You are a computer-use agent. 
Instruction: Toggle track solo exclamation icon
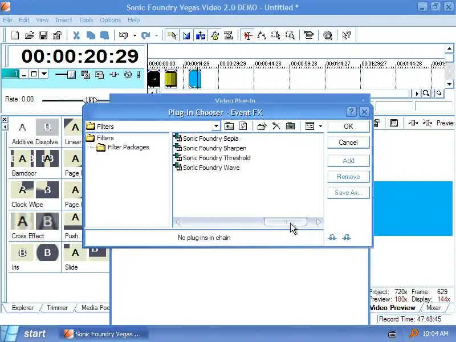(139, 75)
